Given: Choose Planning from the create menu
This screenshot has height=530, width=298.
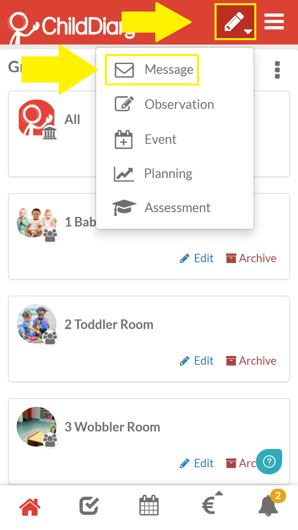Looking at the screenshot, I should 153,174.
